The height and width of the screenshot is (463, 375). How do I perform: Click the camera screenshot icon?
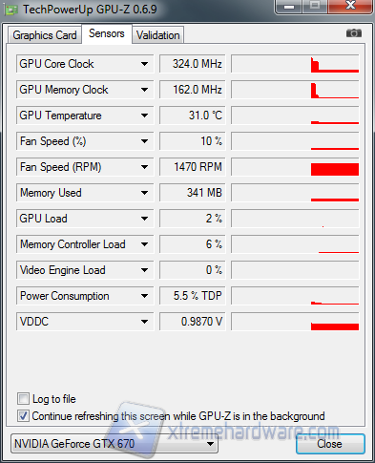point(354,33)
